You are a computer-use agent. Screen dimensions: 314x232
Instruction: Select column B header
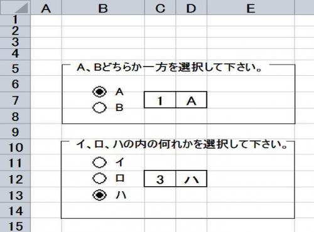coord(103,8)
